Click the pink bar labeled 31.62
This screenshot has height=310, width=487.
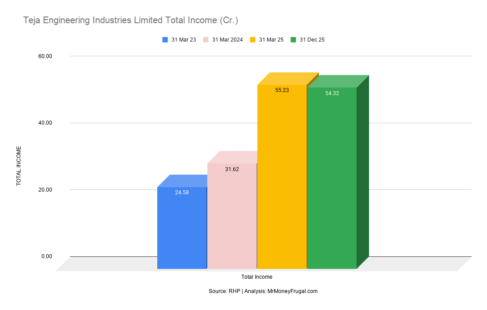pyautogui.click(x=232, y=216)
